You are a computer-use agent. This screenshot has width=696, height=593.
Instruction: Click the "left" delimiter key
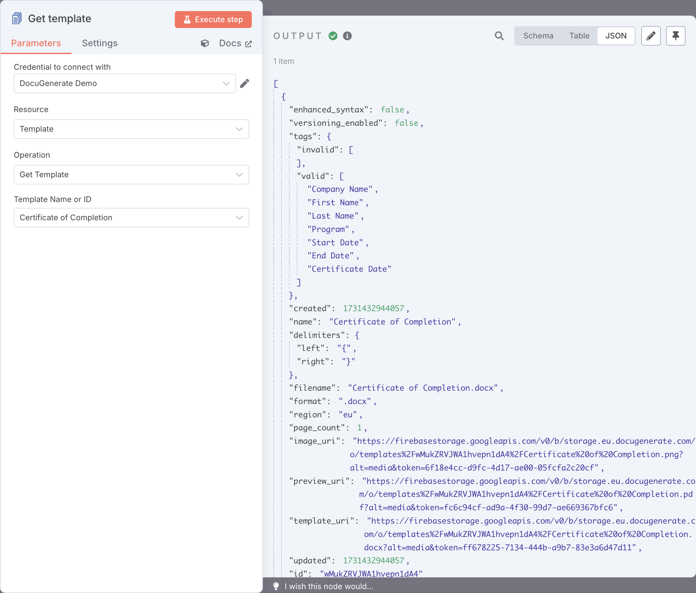click(x=311, y=348)
